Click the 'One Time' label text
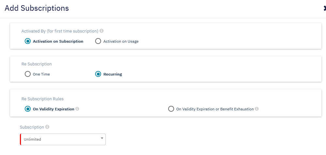 click(41, 75)
